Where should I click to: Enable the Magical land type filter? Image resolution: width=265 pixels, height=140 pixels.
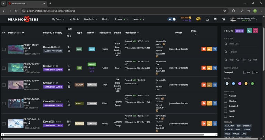pos(225,101)
